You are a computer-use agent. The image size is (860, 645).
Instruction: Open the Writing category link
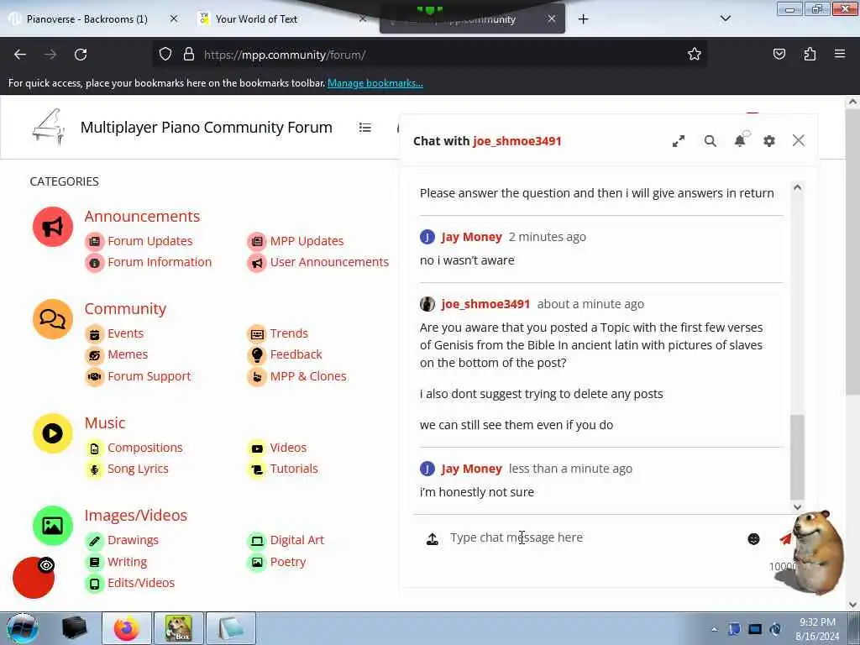pyautogui.click(x=128, y=562)
